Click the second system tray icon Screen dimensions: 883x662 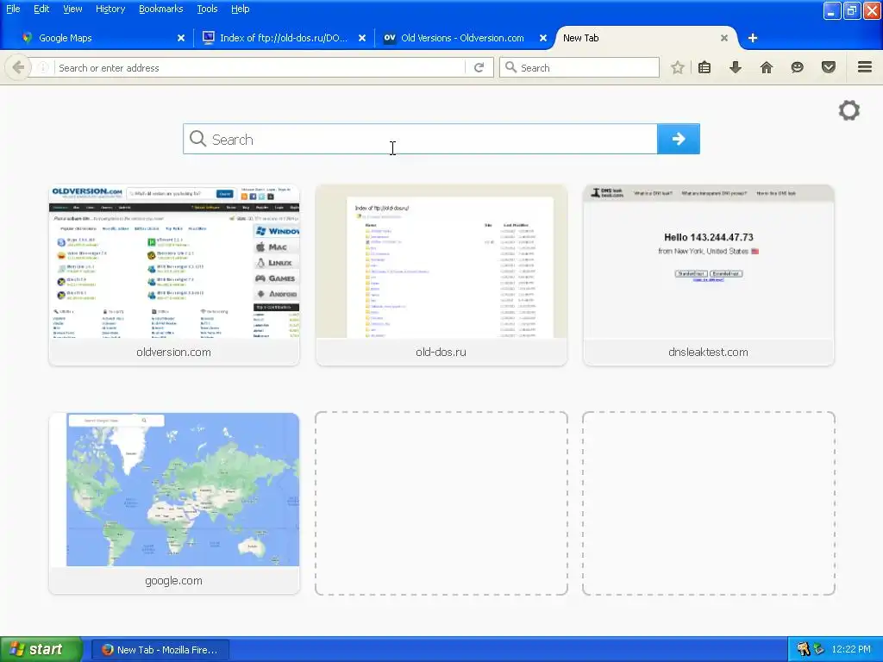[818, 649]
